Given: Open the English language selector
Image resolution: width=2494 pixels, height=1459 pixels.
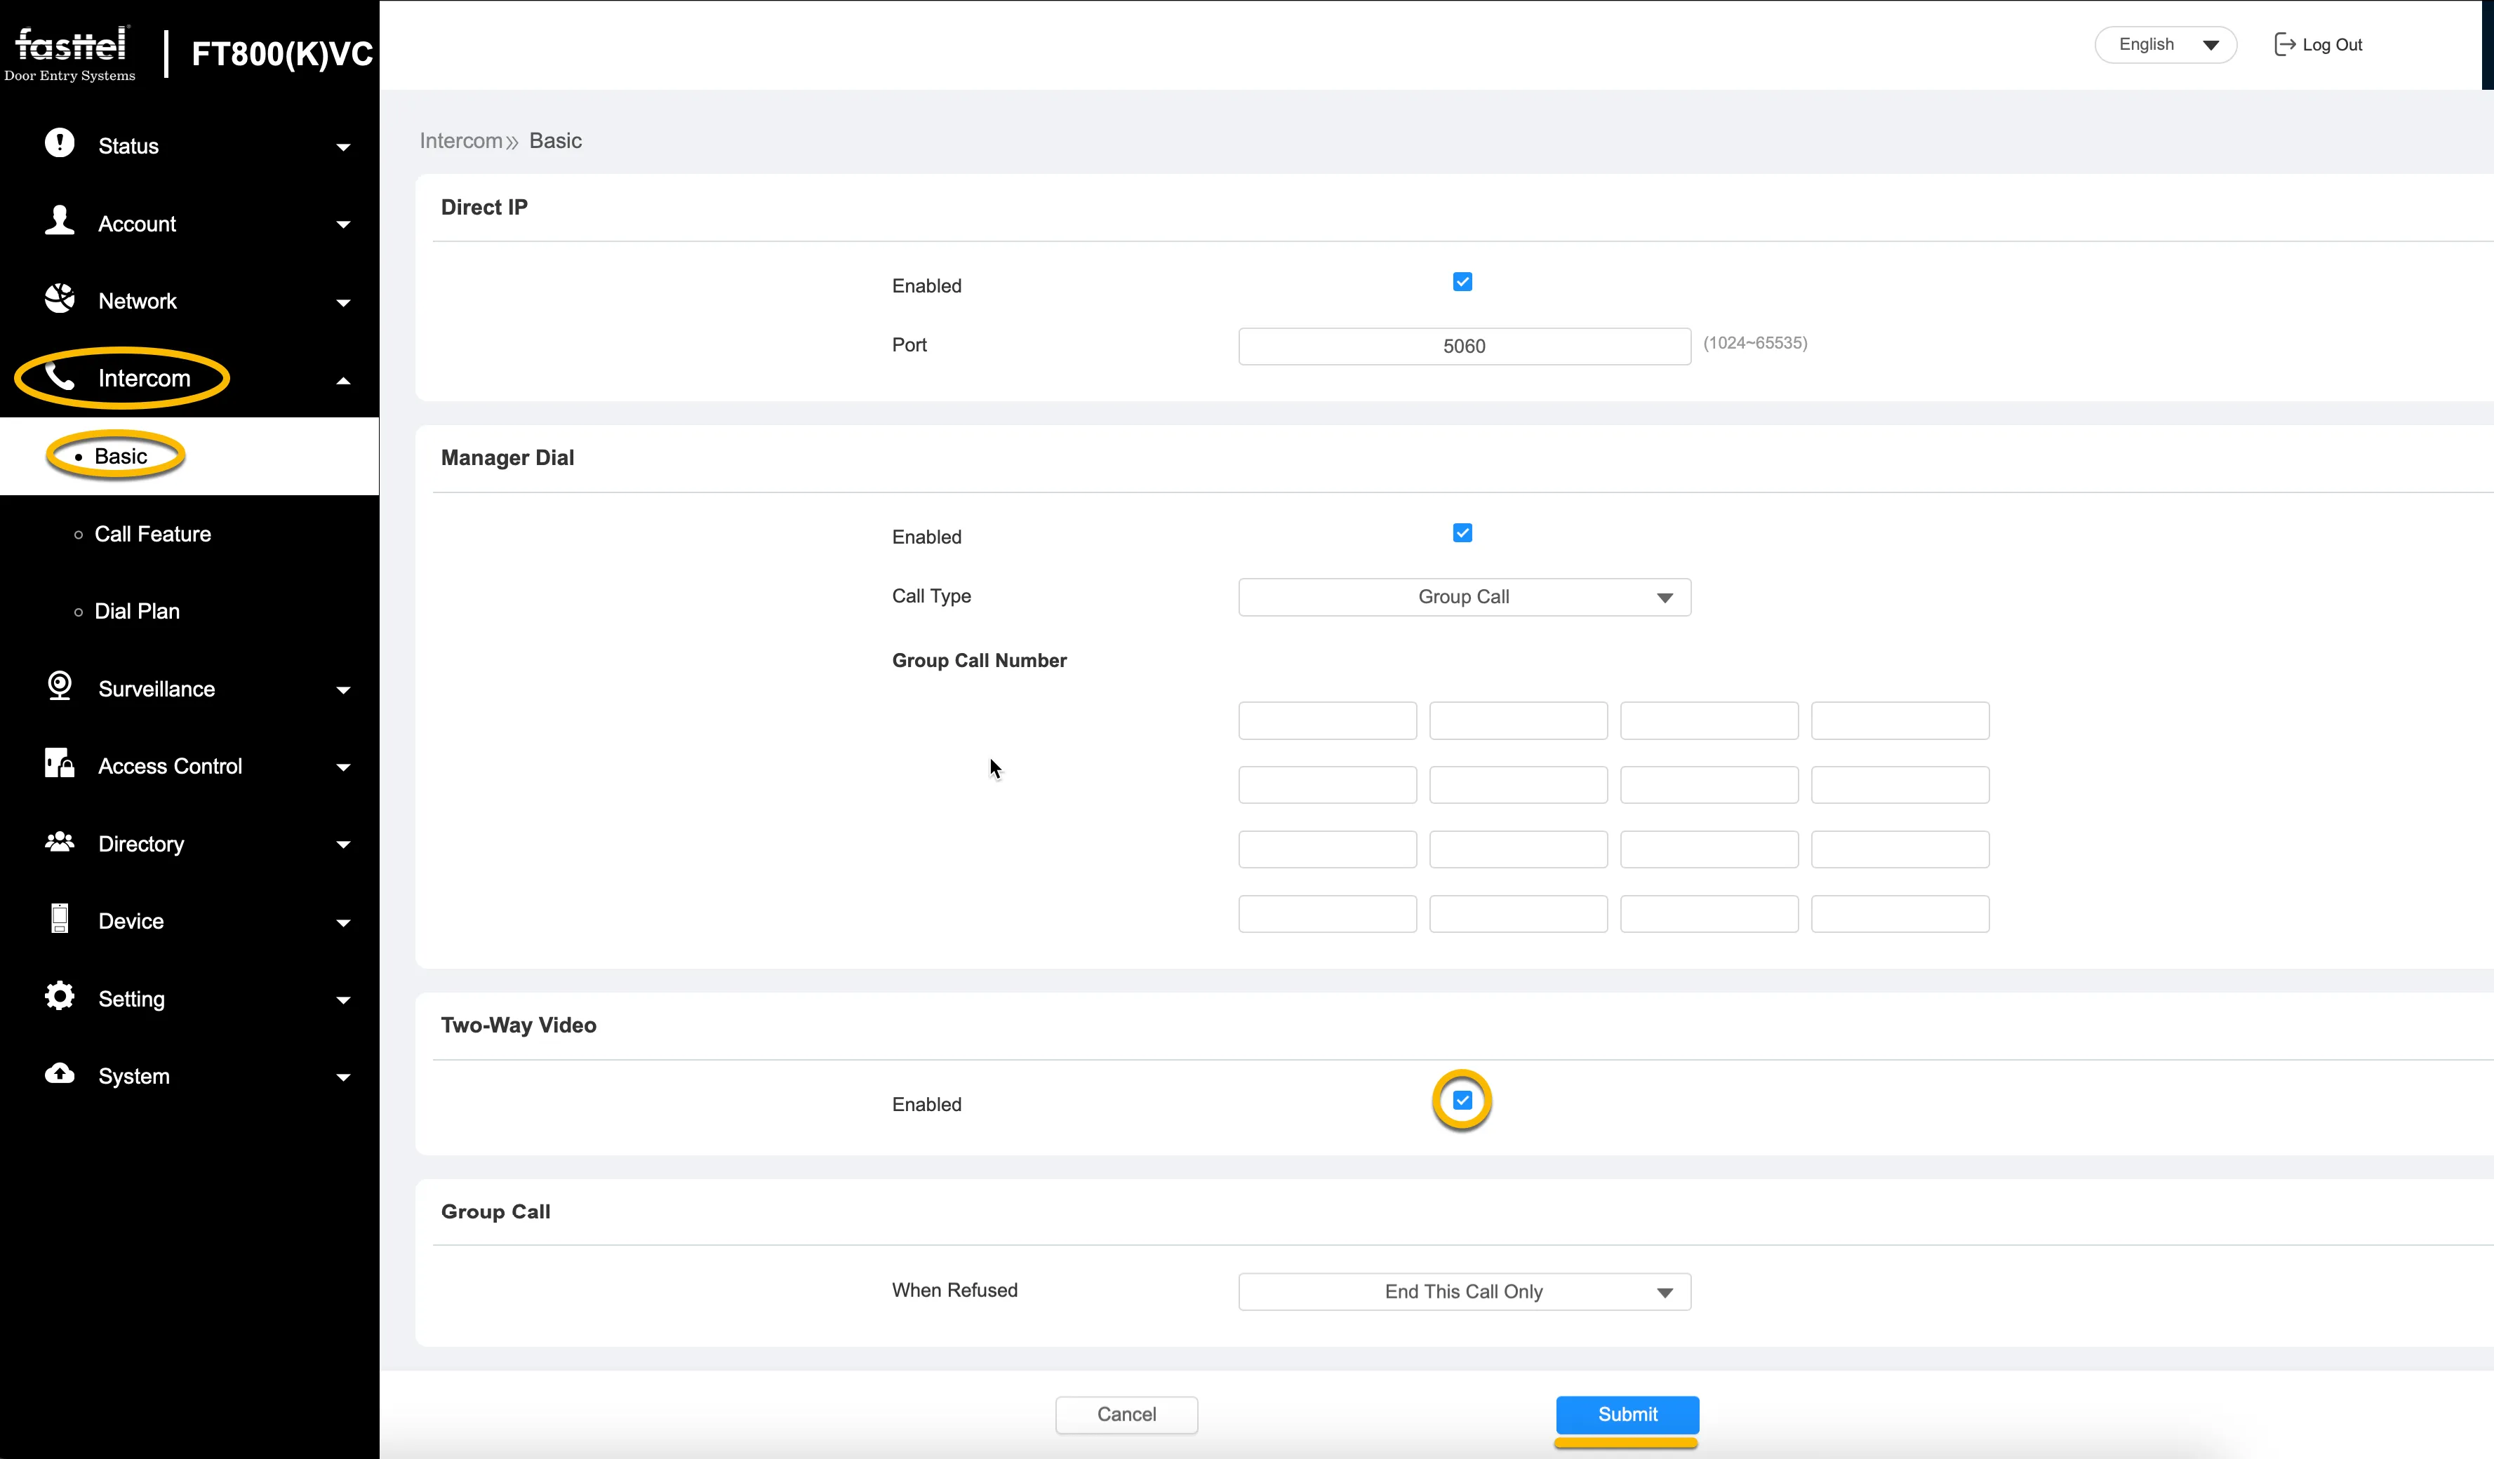Looking at the screenshot, I should pyautogui.click(x=2166, y=44).
